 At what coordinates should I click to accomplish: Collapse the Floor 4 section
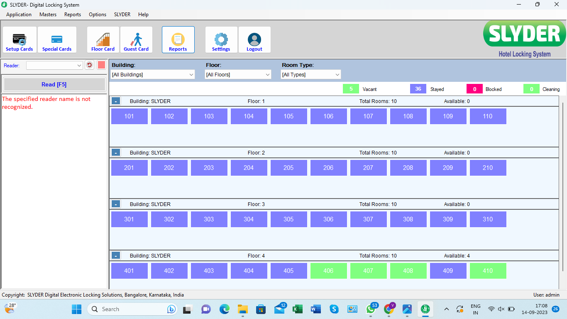[116, 255]
